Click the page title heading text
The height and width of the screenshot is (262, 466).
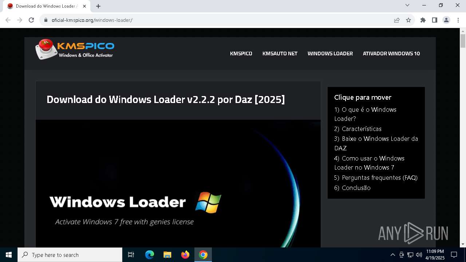(x=166, y=99)
